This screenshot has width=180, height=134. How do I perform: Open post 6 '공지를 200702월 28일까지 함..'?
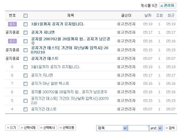tap(69, 92)
